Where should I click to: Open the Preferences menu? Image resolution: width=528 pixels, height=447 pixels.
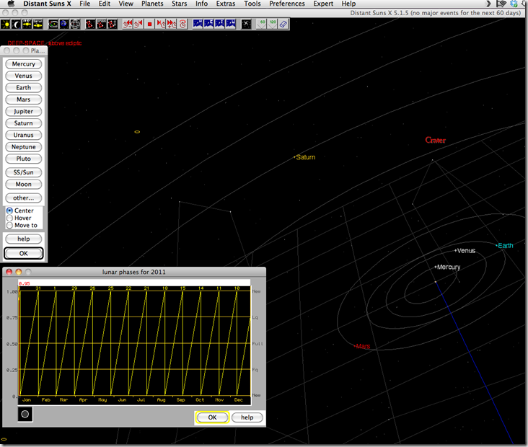tap(287, 4)
